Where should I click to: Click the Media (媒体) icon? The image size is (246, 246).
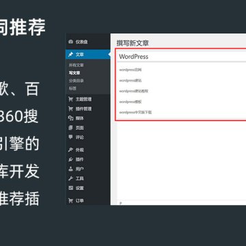coord(71,118)
